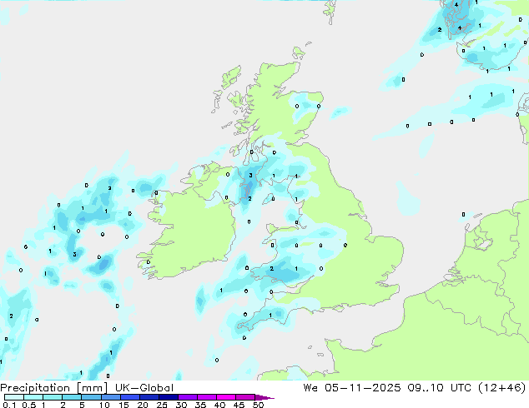Click the '20' legend scale label
The height and width of the screenshot is (408, 529).
143,405
